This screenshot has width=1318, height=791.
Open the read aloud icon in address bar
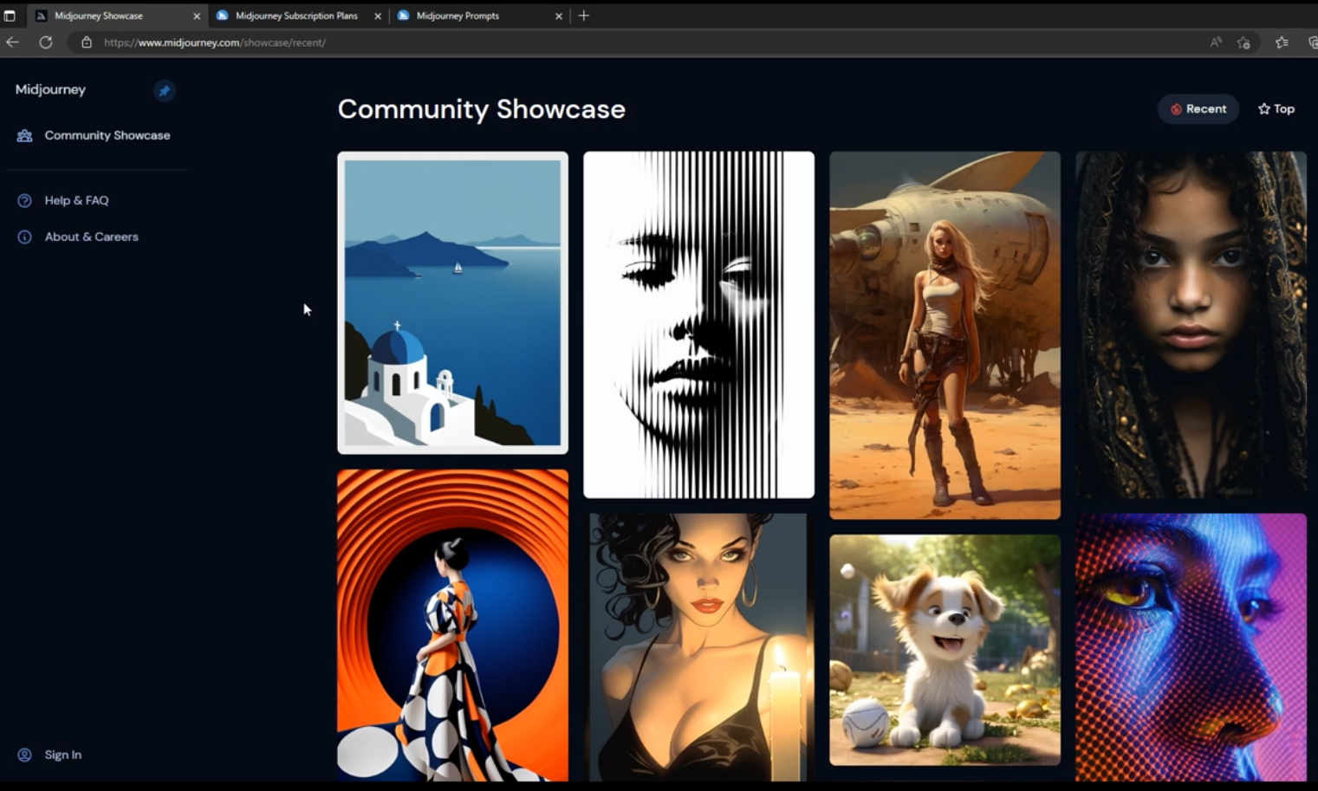[x=1216, y=42]
